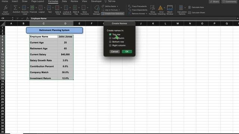The height and width of the screenshot is (134, 239).
Task: Expand the Use in Formula dropdown
Action: pyautogui.click(x=119, y=10)
